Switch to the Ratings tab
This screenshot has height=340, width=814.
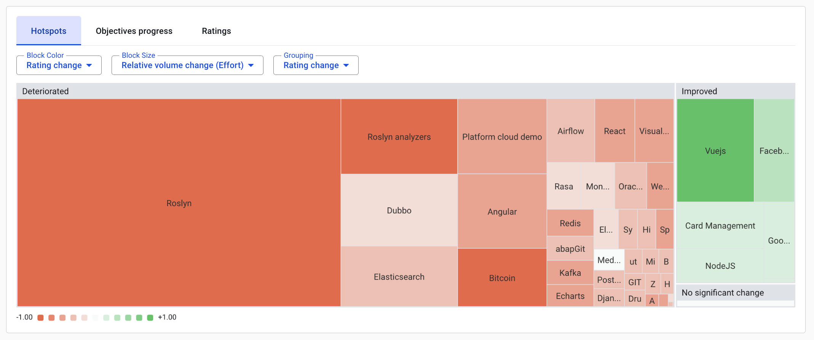click(216, 31)
